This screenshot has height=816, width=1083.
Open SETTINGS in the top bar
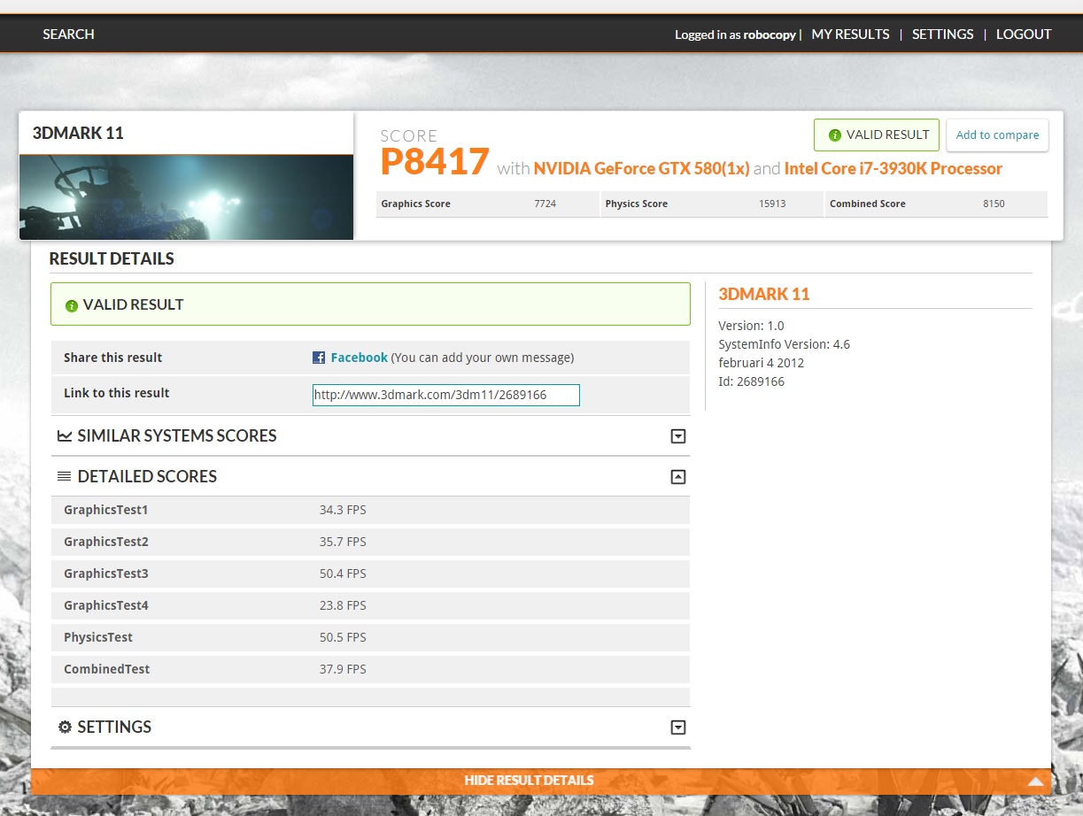(942, 35)
